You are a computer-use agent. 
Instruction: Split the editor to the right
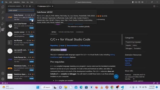pyautogui.click(x=154, y=6)
